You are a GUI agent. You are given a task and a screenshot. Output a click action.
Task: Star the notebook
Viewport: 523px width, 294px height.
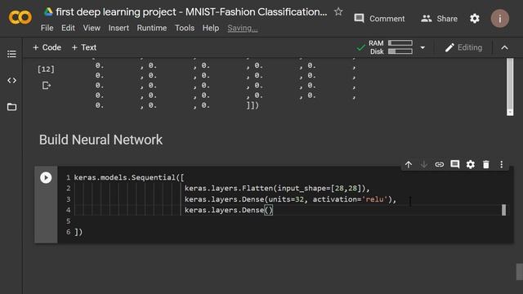tap(338, 12)
